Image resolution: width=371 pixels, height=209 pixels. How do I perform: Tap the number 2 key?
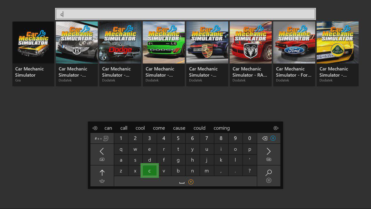pyautogui.click(x=135, y=138)
